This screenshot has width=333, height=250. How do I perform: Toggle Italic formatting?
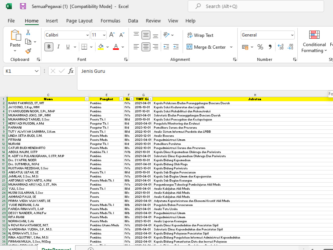[x=58, y=47]
